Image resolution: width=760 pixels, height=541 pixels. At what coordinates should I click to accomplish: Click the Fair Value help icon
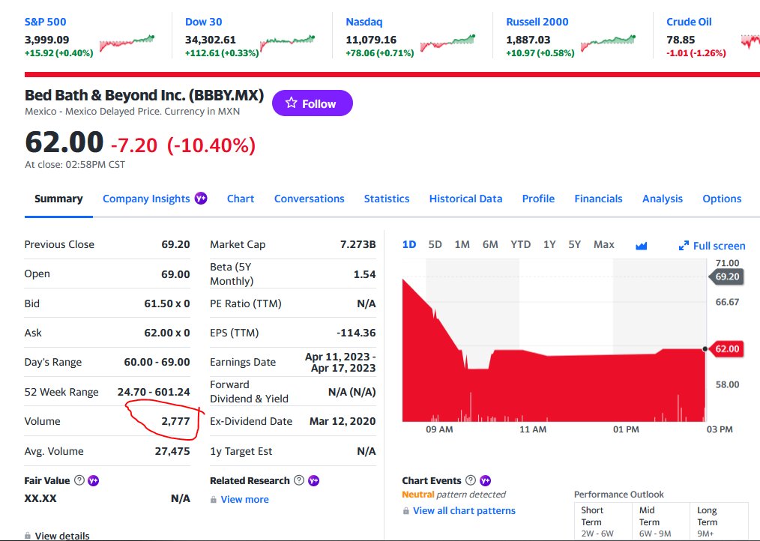[79, 480]
